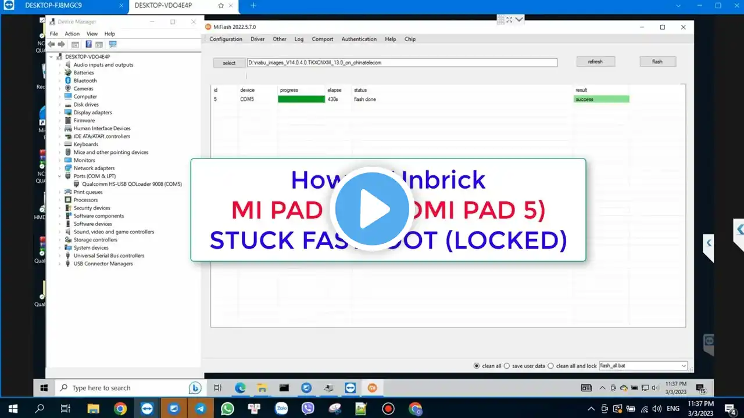
Task: Open the MiFlash Authentication menu
Action: (x=359, y=39)
